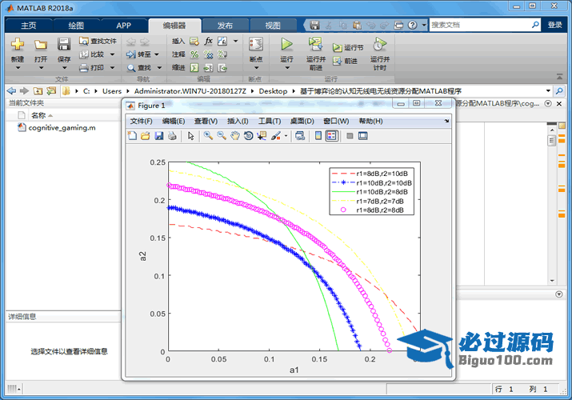Click the Run button with green arrow
Viewport: 572px width, 400px height.
coord(286,45)
